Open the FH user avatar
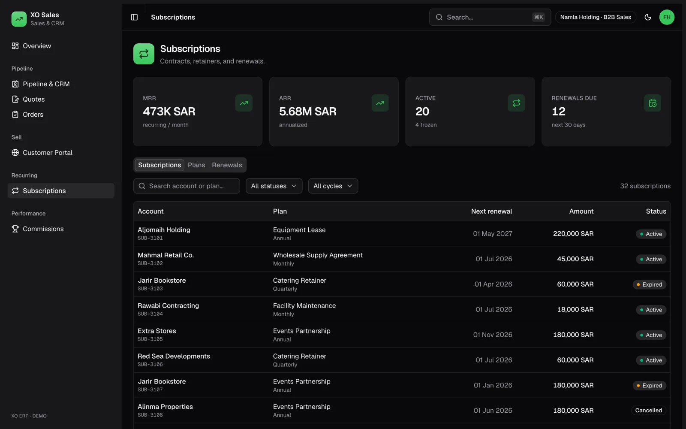This screenshot has height=429, width=686. pos(667,17)
